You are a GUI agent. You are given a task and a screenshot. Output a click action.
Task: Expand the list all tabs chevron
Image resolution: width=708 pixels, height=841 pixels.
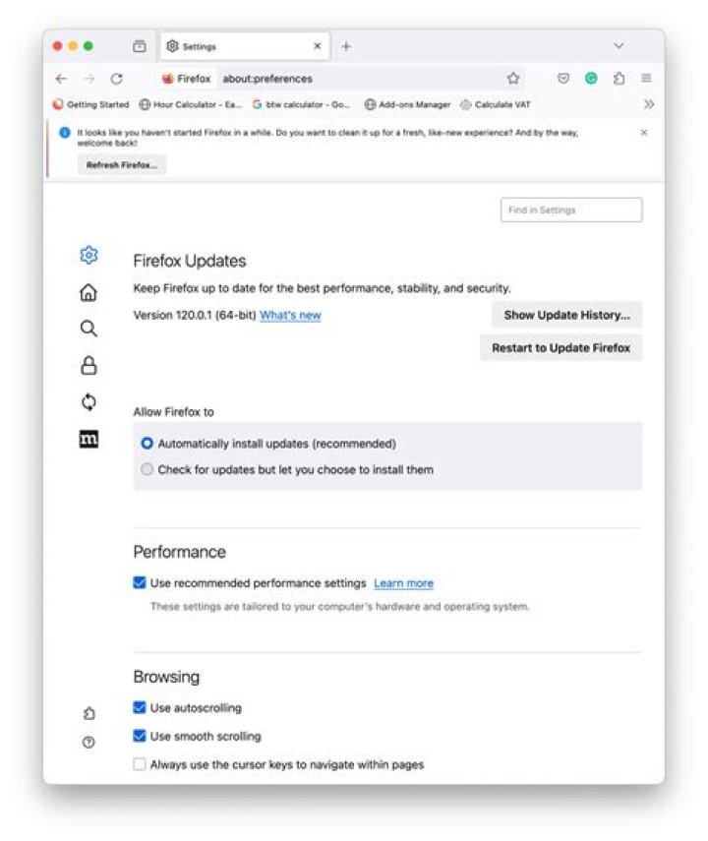pos(619,46)
